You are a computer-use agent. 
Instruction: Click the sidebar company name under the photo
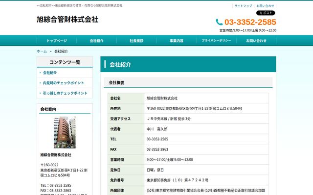tap(56, 155)
